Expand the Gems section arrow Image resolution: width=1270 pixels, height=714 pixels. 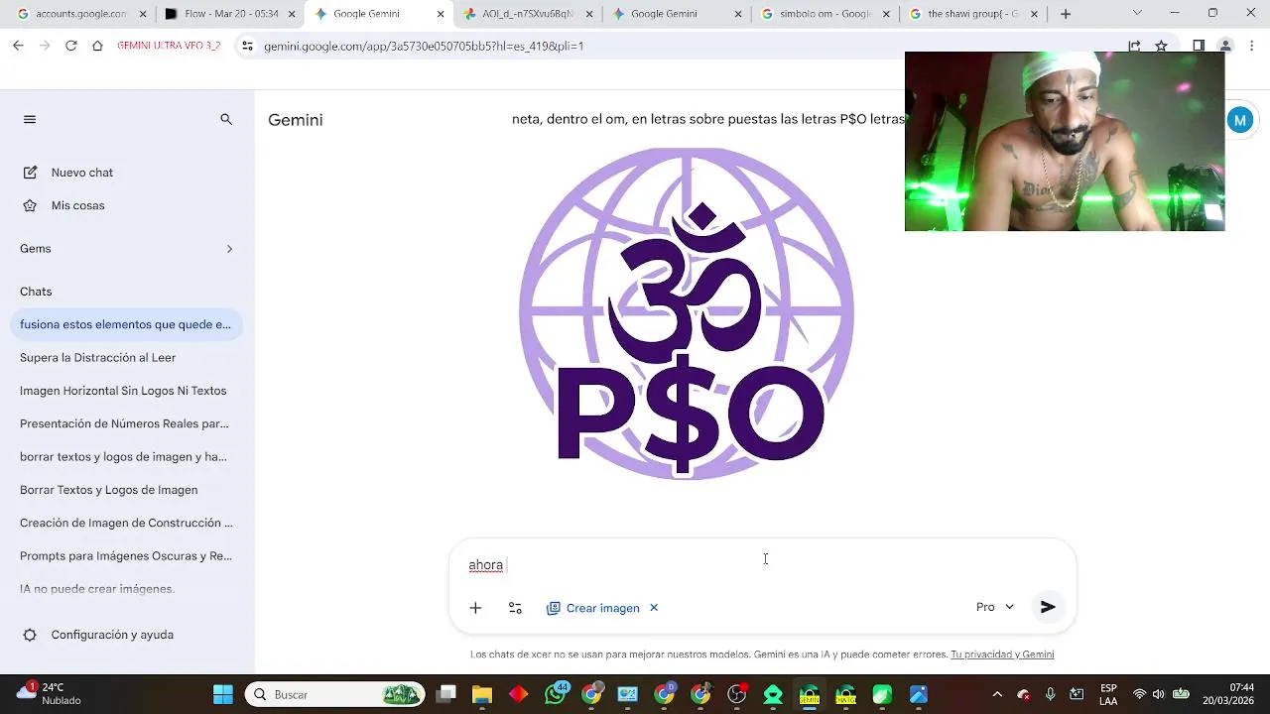click(x=229, y=249)
